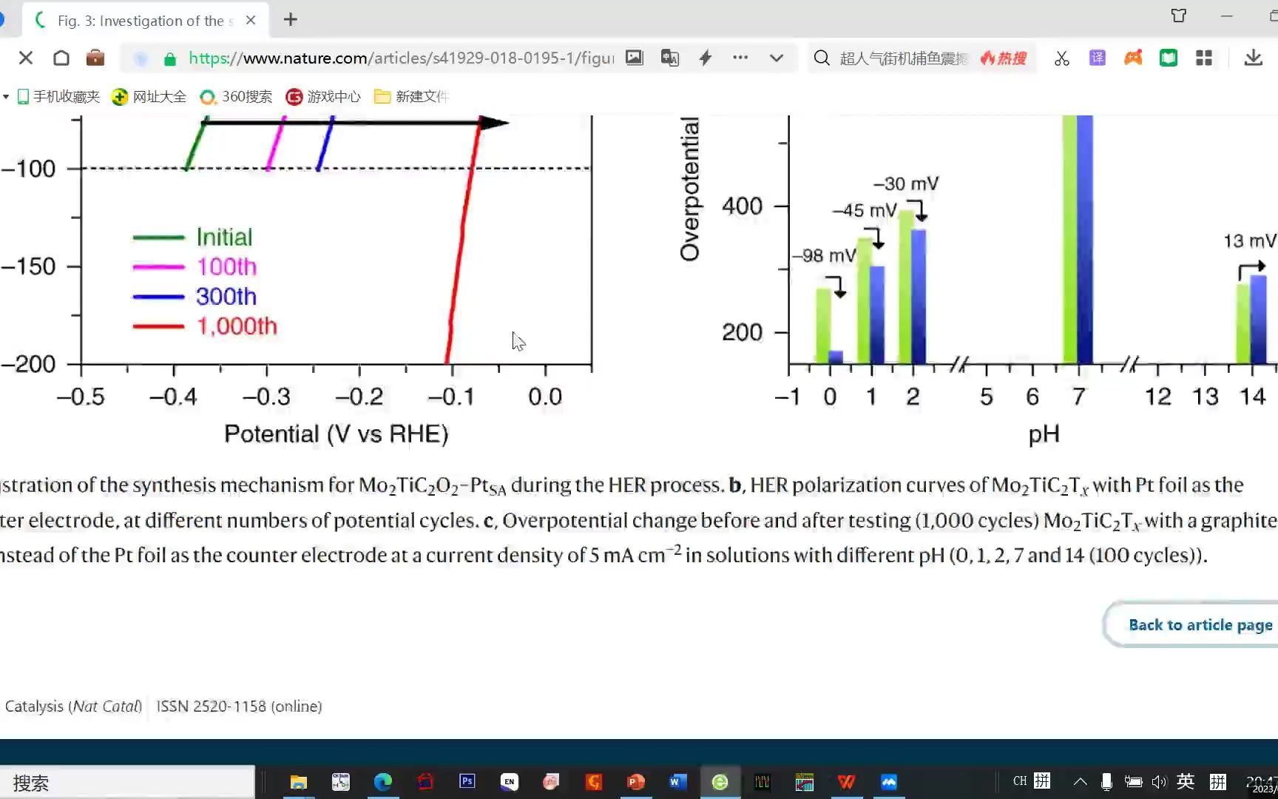The height and width of the screenshot is (799, 1278).
Task: Open the 新建文件 bookmark folder
Action: click(x=412, y=97)
